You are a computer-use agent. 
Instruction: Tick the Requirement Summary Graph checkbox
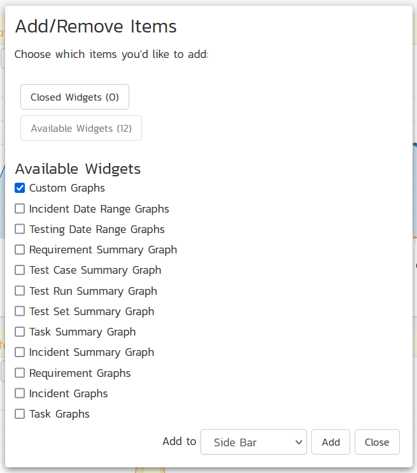(x=20, y=250)
